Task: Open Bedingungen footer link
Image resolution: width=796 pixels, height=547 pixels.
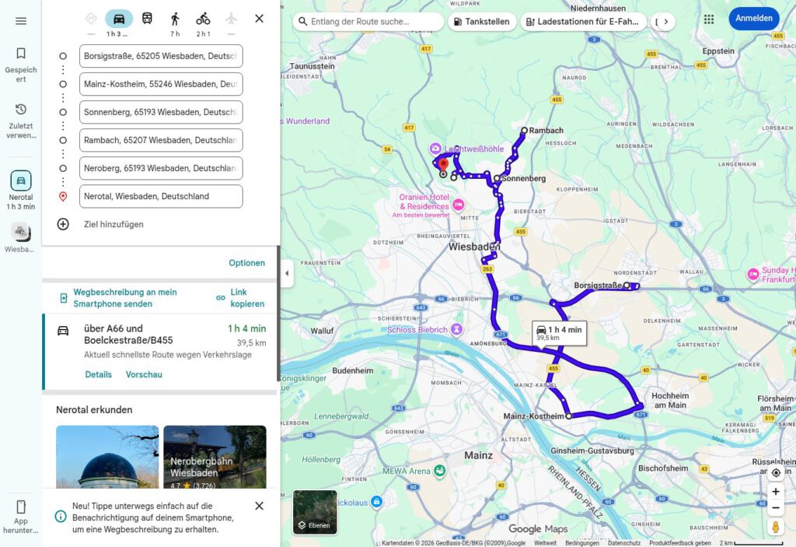Action: [x=582, y=543]
